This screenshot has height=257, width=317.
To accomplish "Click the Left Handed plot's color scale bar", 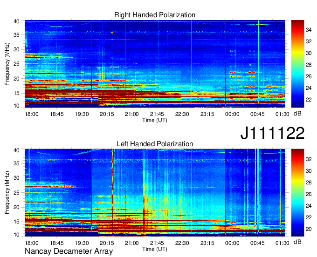I will (297, 193).
